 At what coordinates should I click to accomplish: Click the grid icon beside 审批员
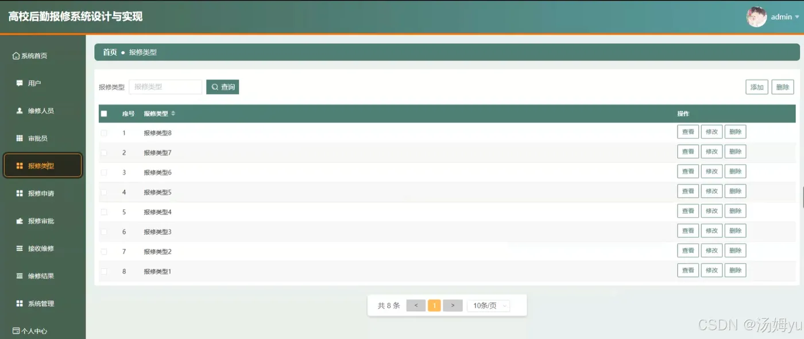20,138
